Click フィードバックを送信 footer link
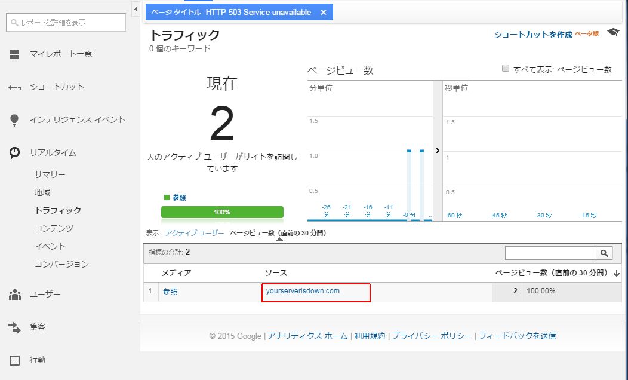This screenshot has height=380, width=628. point(517,336)
